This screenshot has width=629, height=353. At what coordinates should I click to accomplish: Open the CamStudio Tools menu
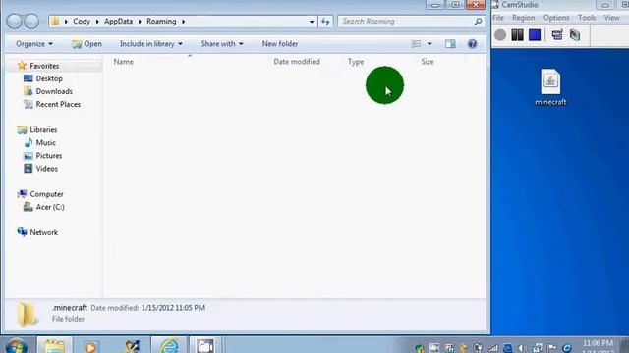[x=587, y=18]
